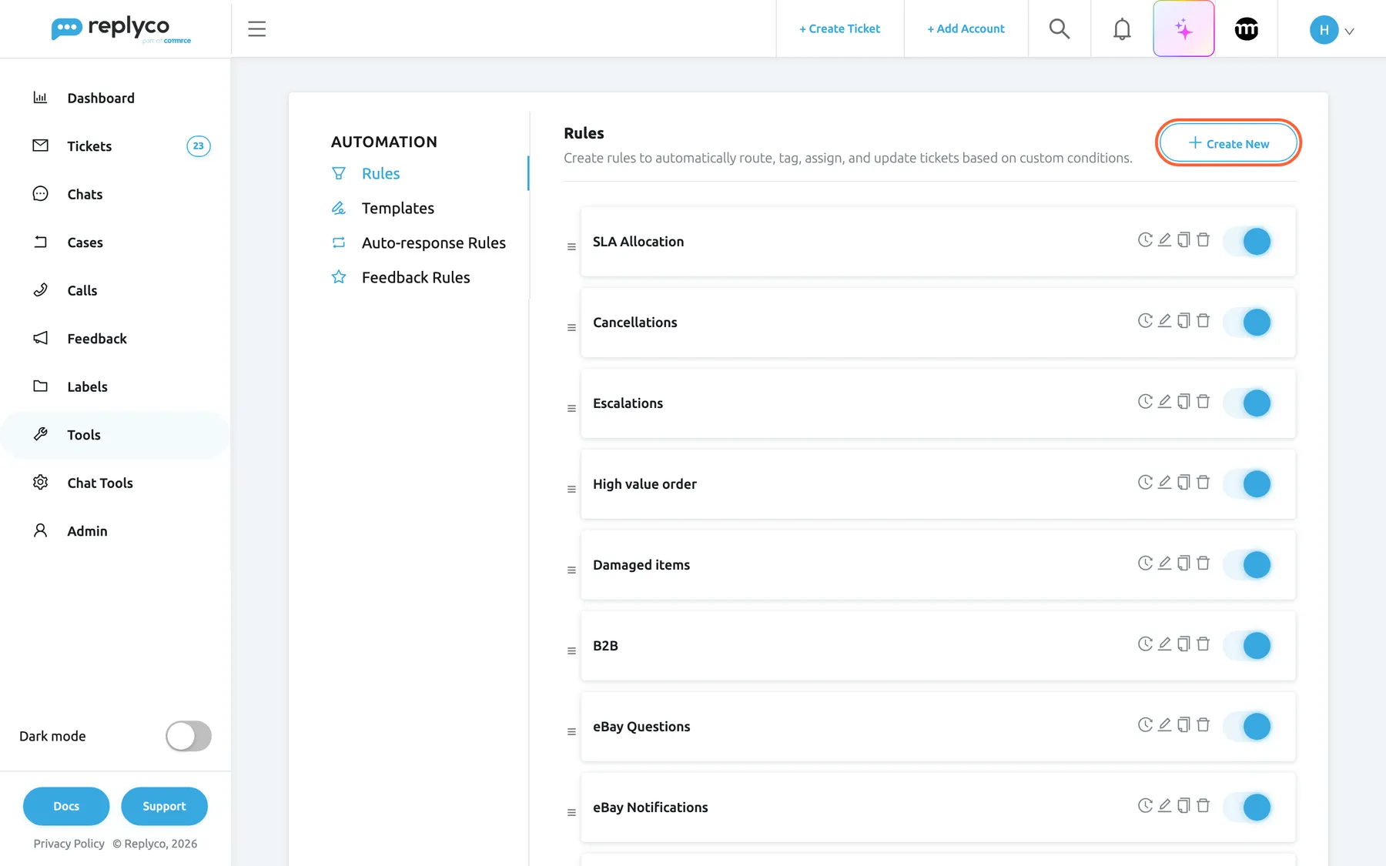Open Chats from the sidebar
Viewport: 1386px width, 866px height.
(x=85, y=194)
